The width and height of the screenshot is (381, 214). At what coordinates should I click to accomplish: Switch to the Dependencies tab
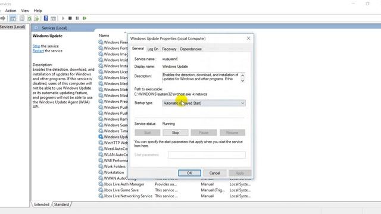[x=190, y=49]
